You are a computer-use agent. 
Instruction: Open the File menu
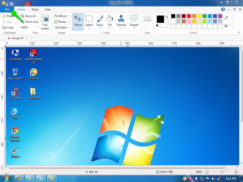(x=7, y=9)
